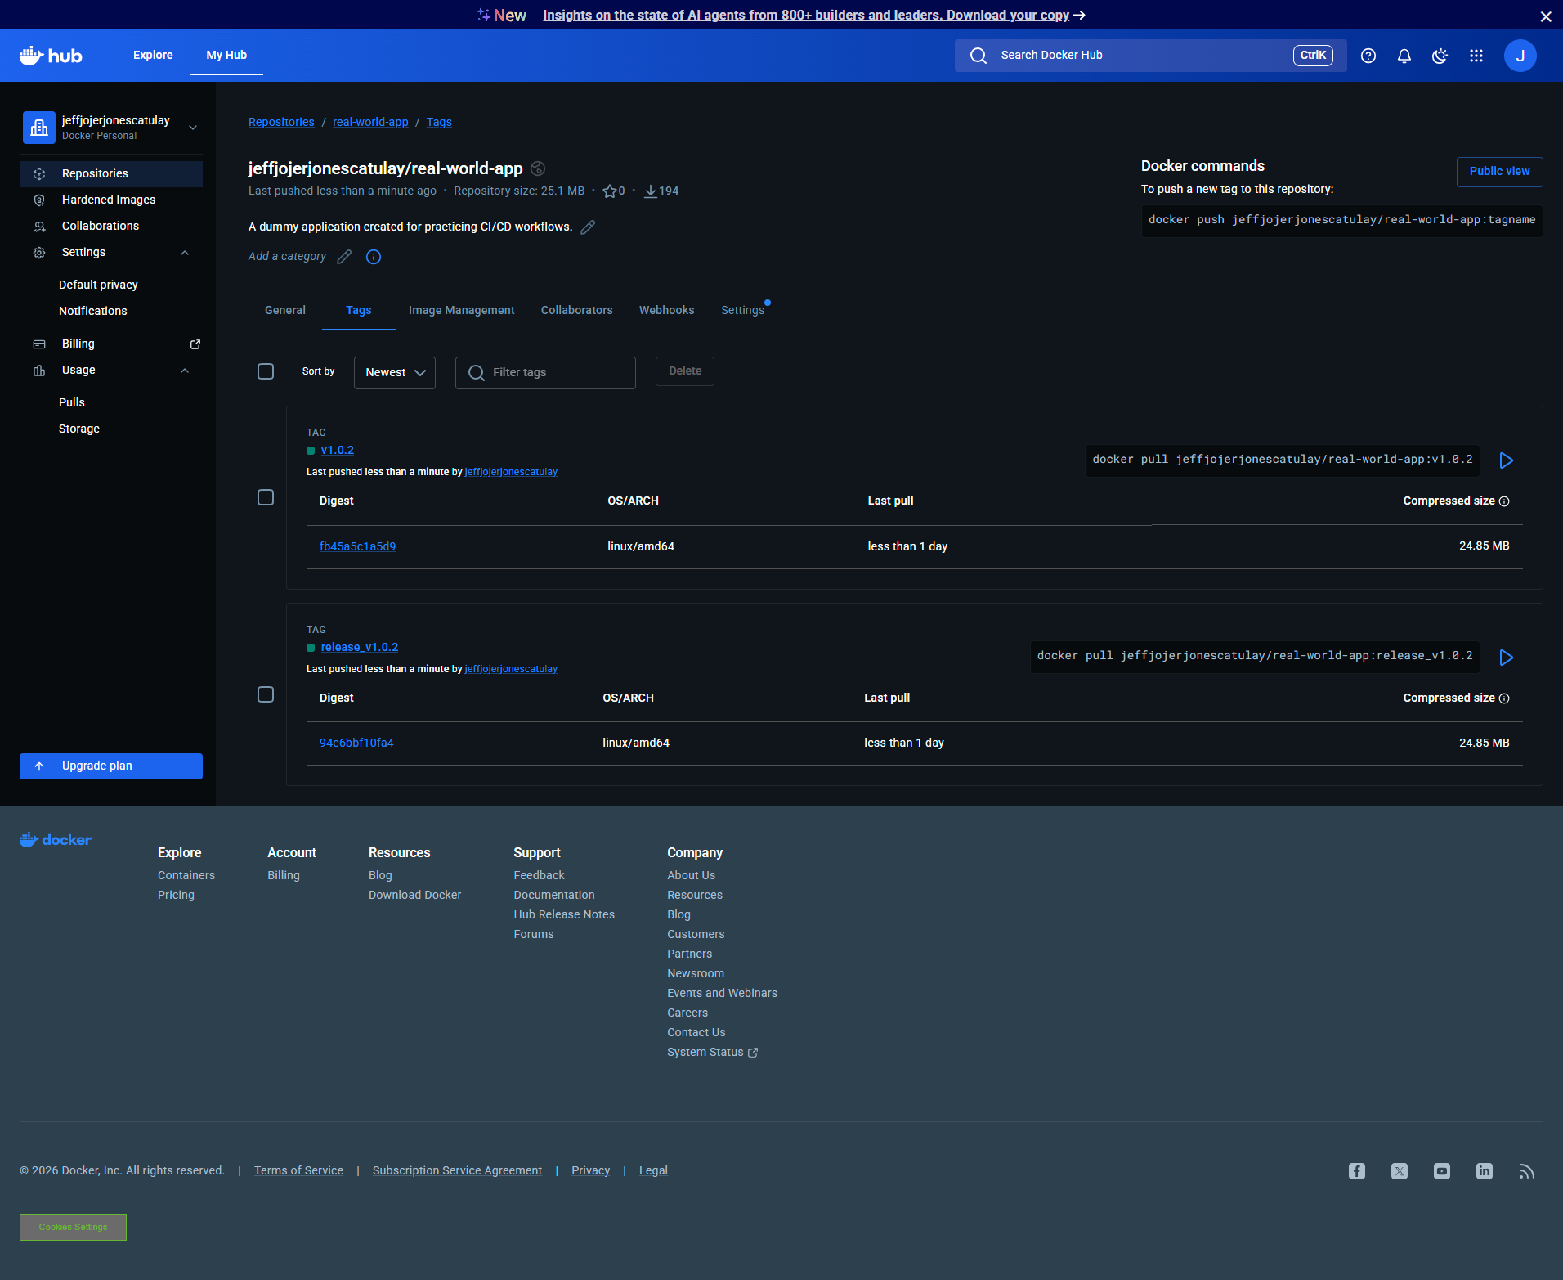
Task: Run the v1.0.2 pull command play icon
Action: 1507,460
